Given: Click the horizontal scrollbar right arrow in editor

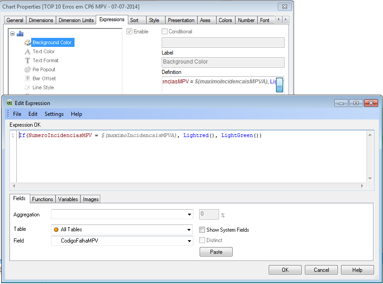Looking at the screenshot, I should [362, 186].
